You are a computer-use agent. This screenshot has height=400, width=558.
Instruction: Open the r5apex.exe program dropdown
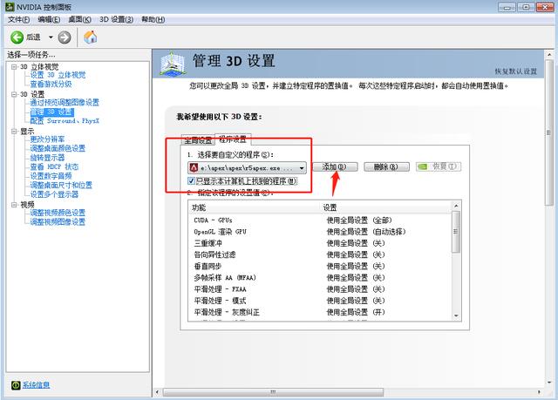tap(301, 167)
